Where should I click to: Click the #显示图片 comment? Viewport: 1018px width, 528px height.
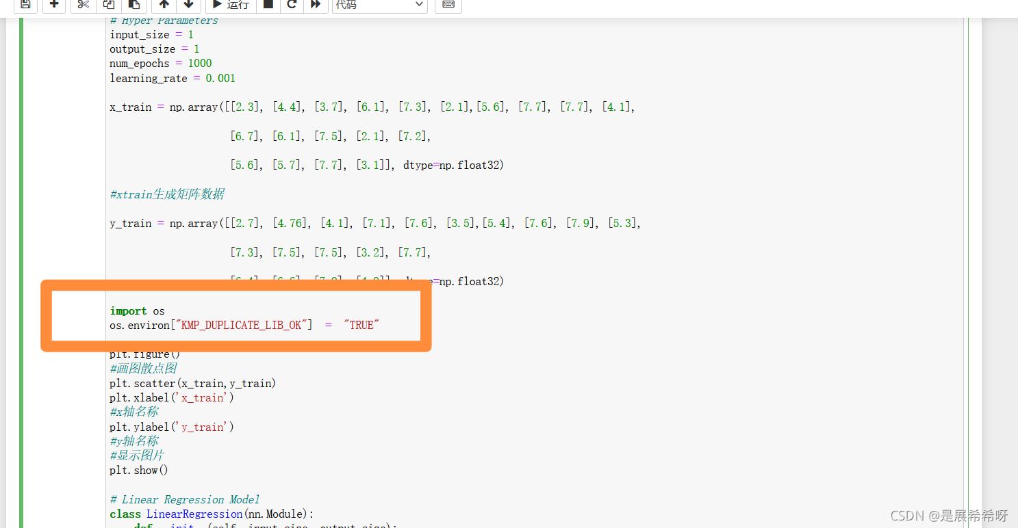(137, 456)
